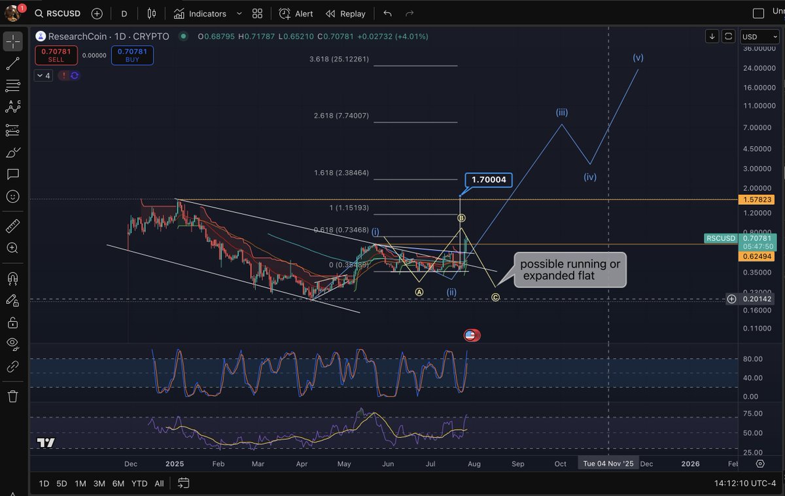Viewport: 785px width, 496px height.
Task: Select the ruler measure tool
Action: pos(13,226)
